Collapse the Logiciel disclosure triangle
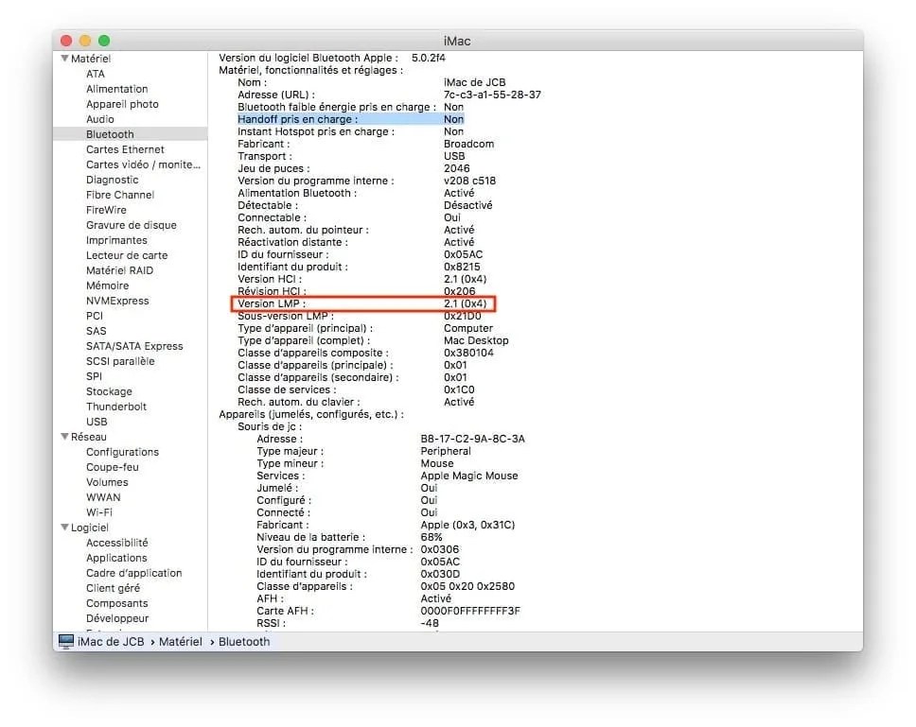 [x=65, y=527]
